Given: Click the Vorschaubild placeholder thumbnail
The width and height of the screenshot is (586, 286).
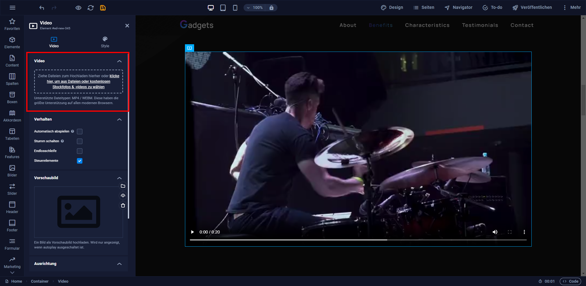Looking at the screenshot, I should [78, 212].
